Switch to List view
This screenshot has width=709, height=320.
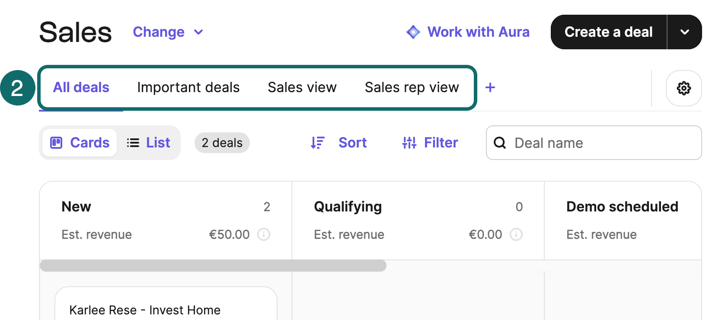[149, 142]
